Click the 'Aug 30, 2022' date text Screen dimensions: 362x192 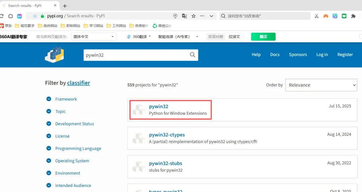339,163
